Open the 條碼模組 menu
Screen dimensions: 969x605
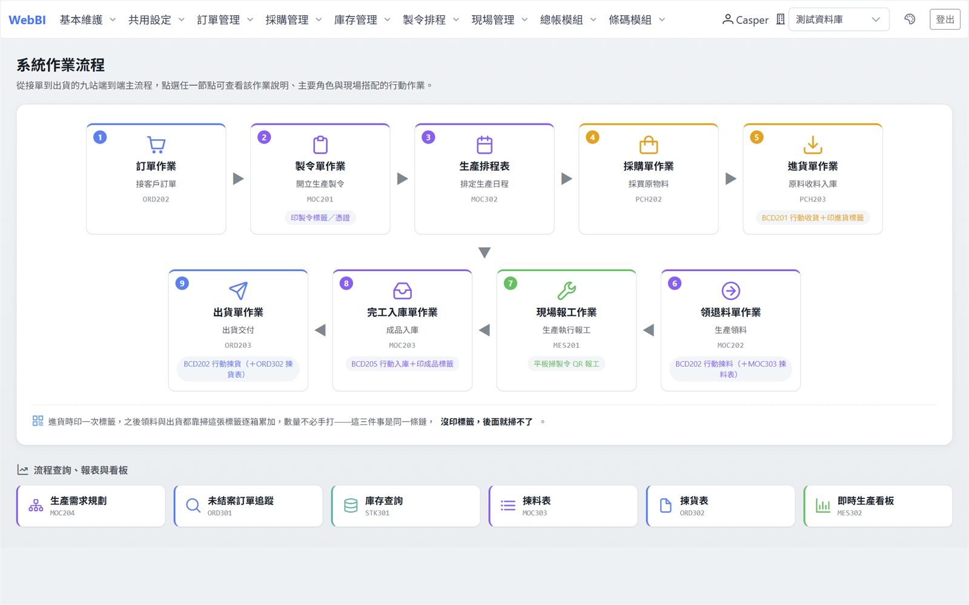point(637,20)
